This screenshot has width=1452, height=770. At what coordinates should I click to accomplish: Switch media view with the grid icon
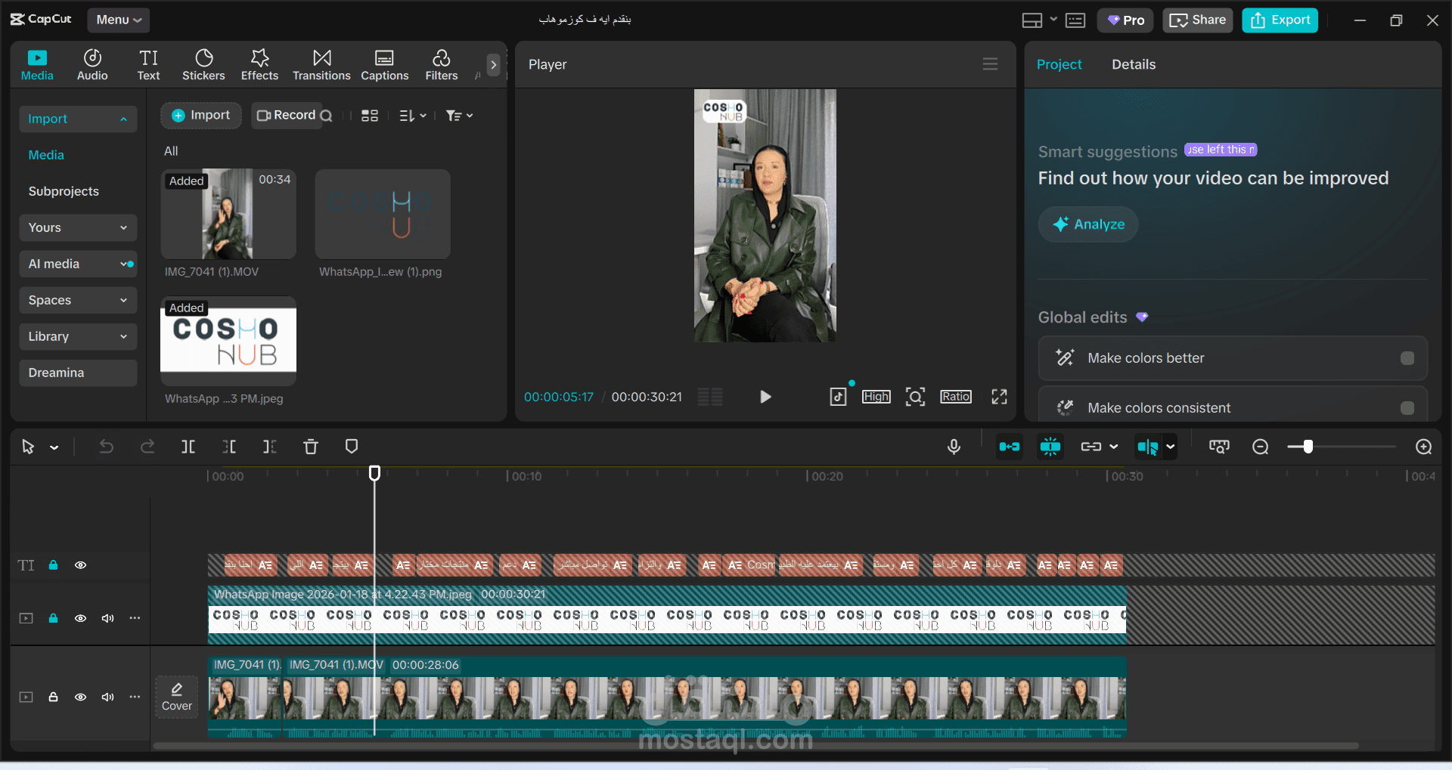click(x=370, y=116)
